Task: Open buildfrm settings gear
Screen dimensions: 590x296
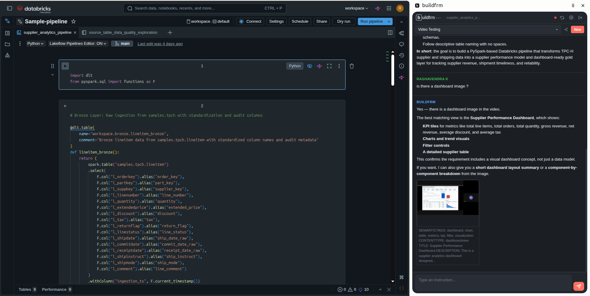Action: 571,18
